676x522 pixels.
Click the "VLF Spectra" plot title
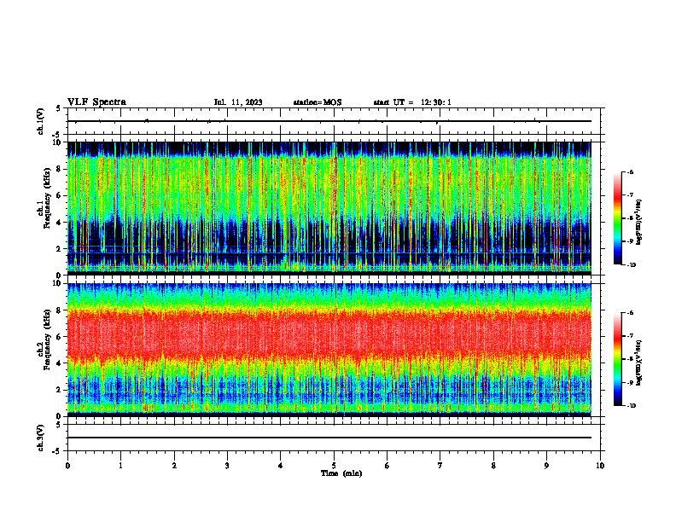pos(96,102)
